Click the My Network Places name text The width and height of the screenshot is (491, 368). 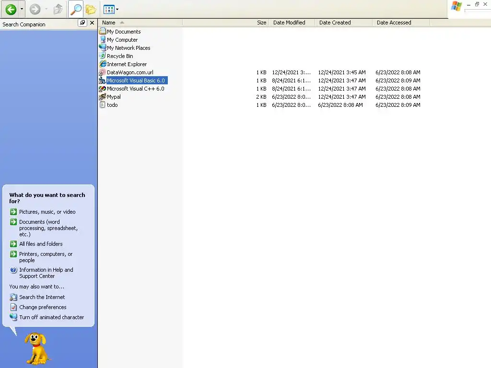(x=129, y=48)
